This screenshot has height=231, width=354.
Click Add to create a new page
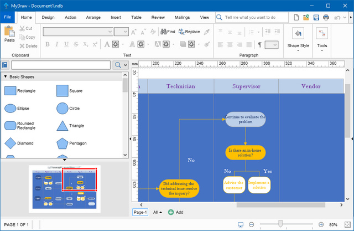pyautogui.click(x=175, y=212)
